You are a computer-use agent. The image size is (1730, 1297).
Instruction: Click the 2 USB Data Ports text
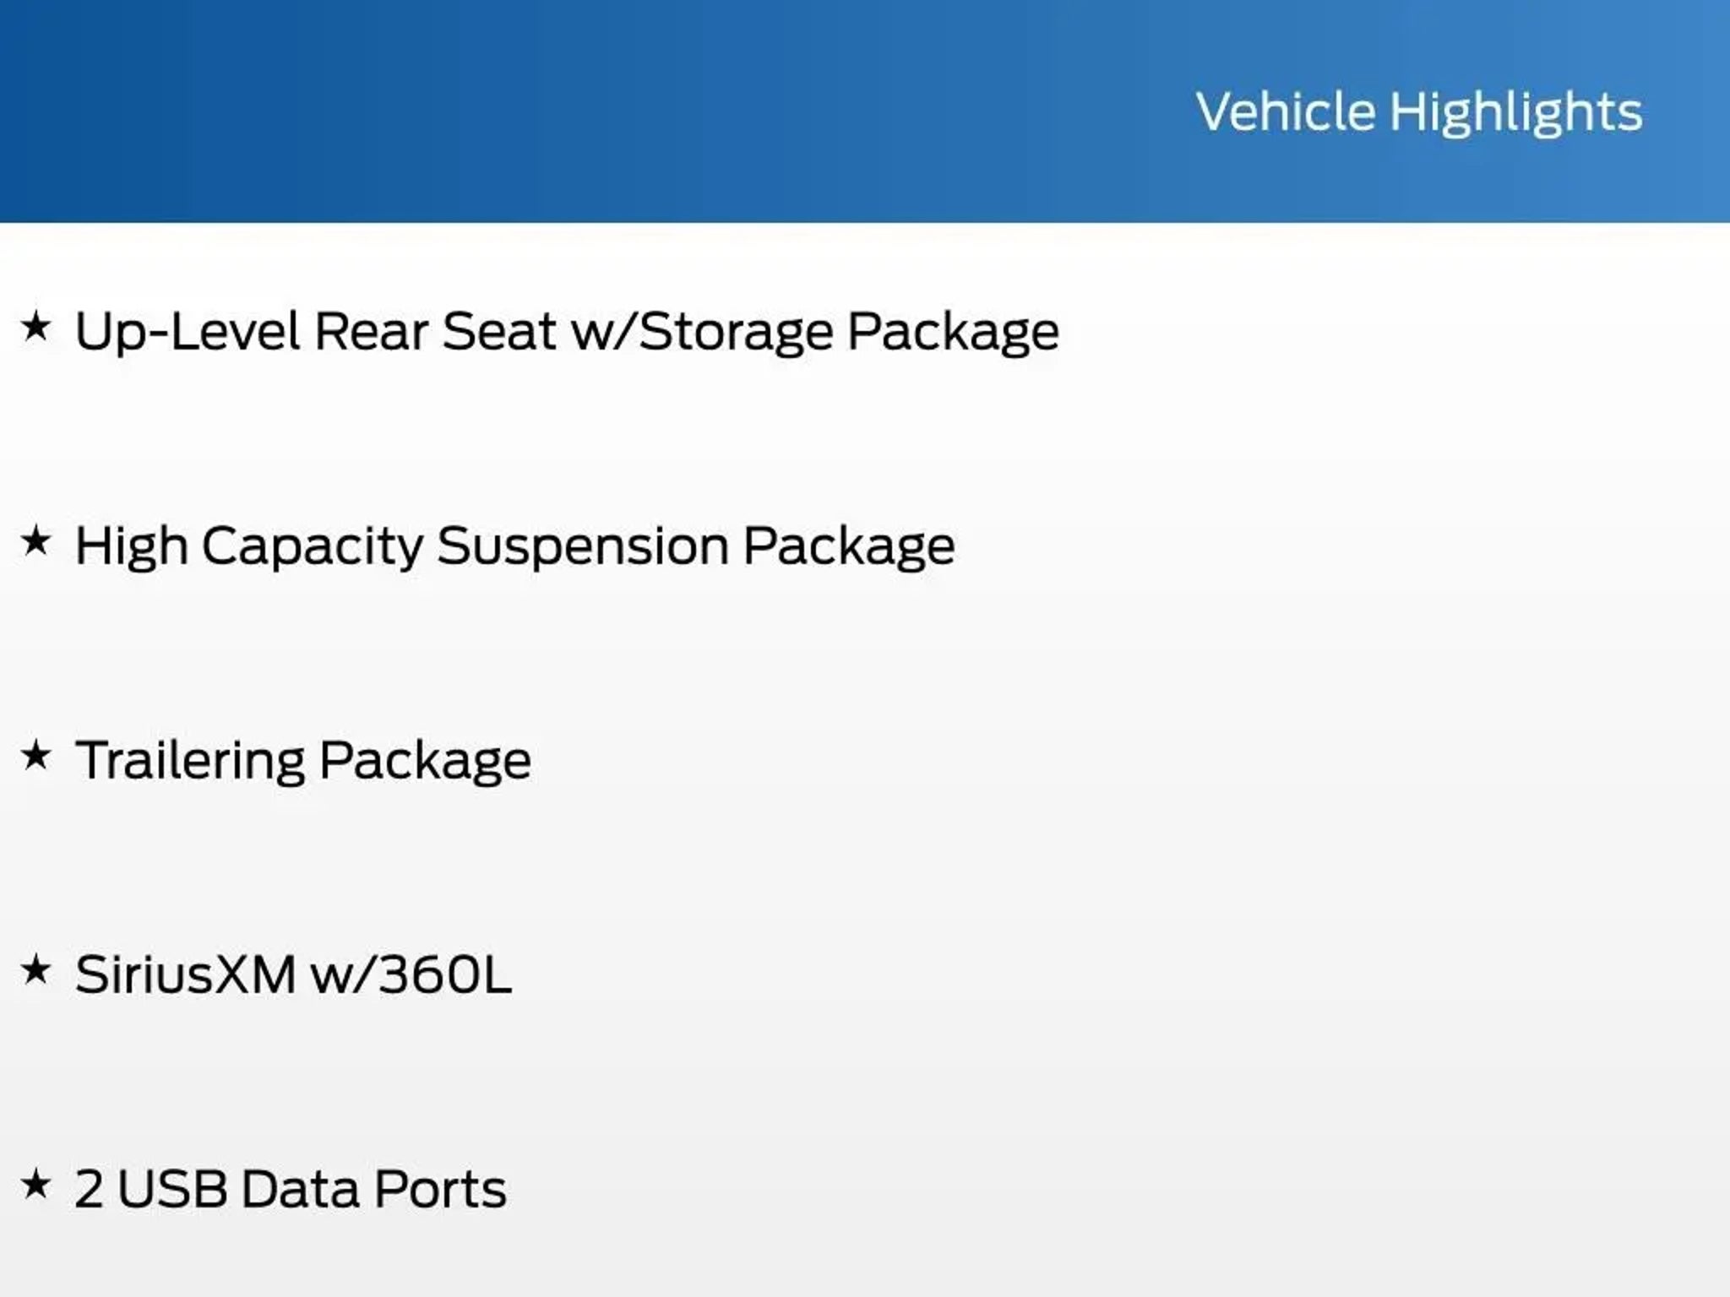(x=290, y=1189)
